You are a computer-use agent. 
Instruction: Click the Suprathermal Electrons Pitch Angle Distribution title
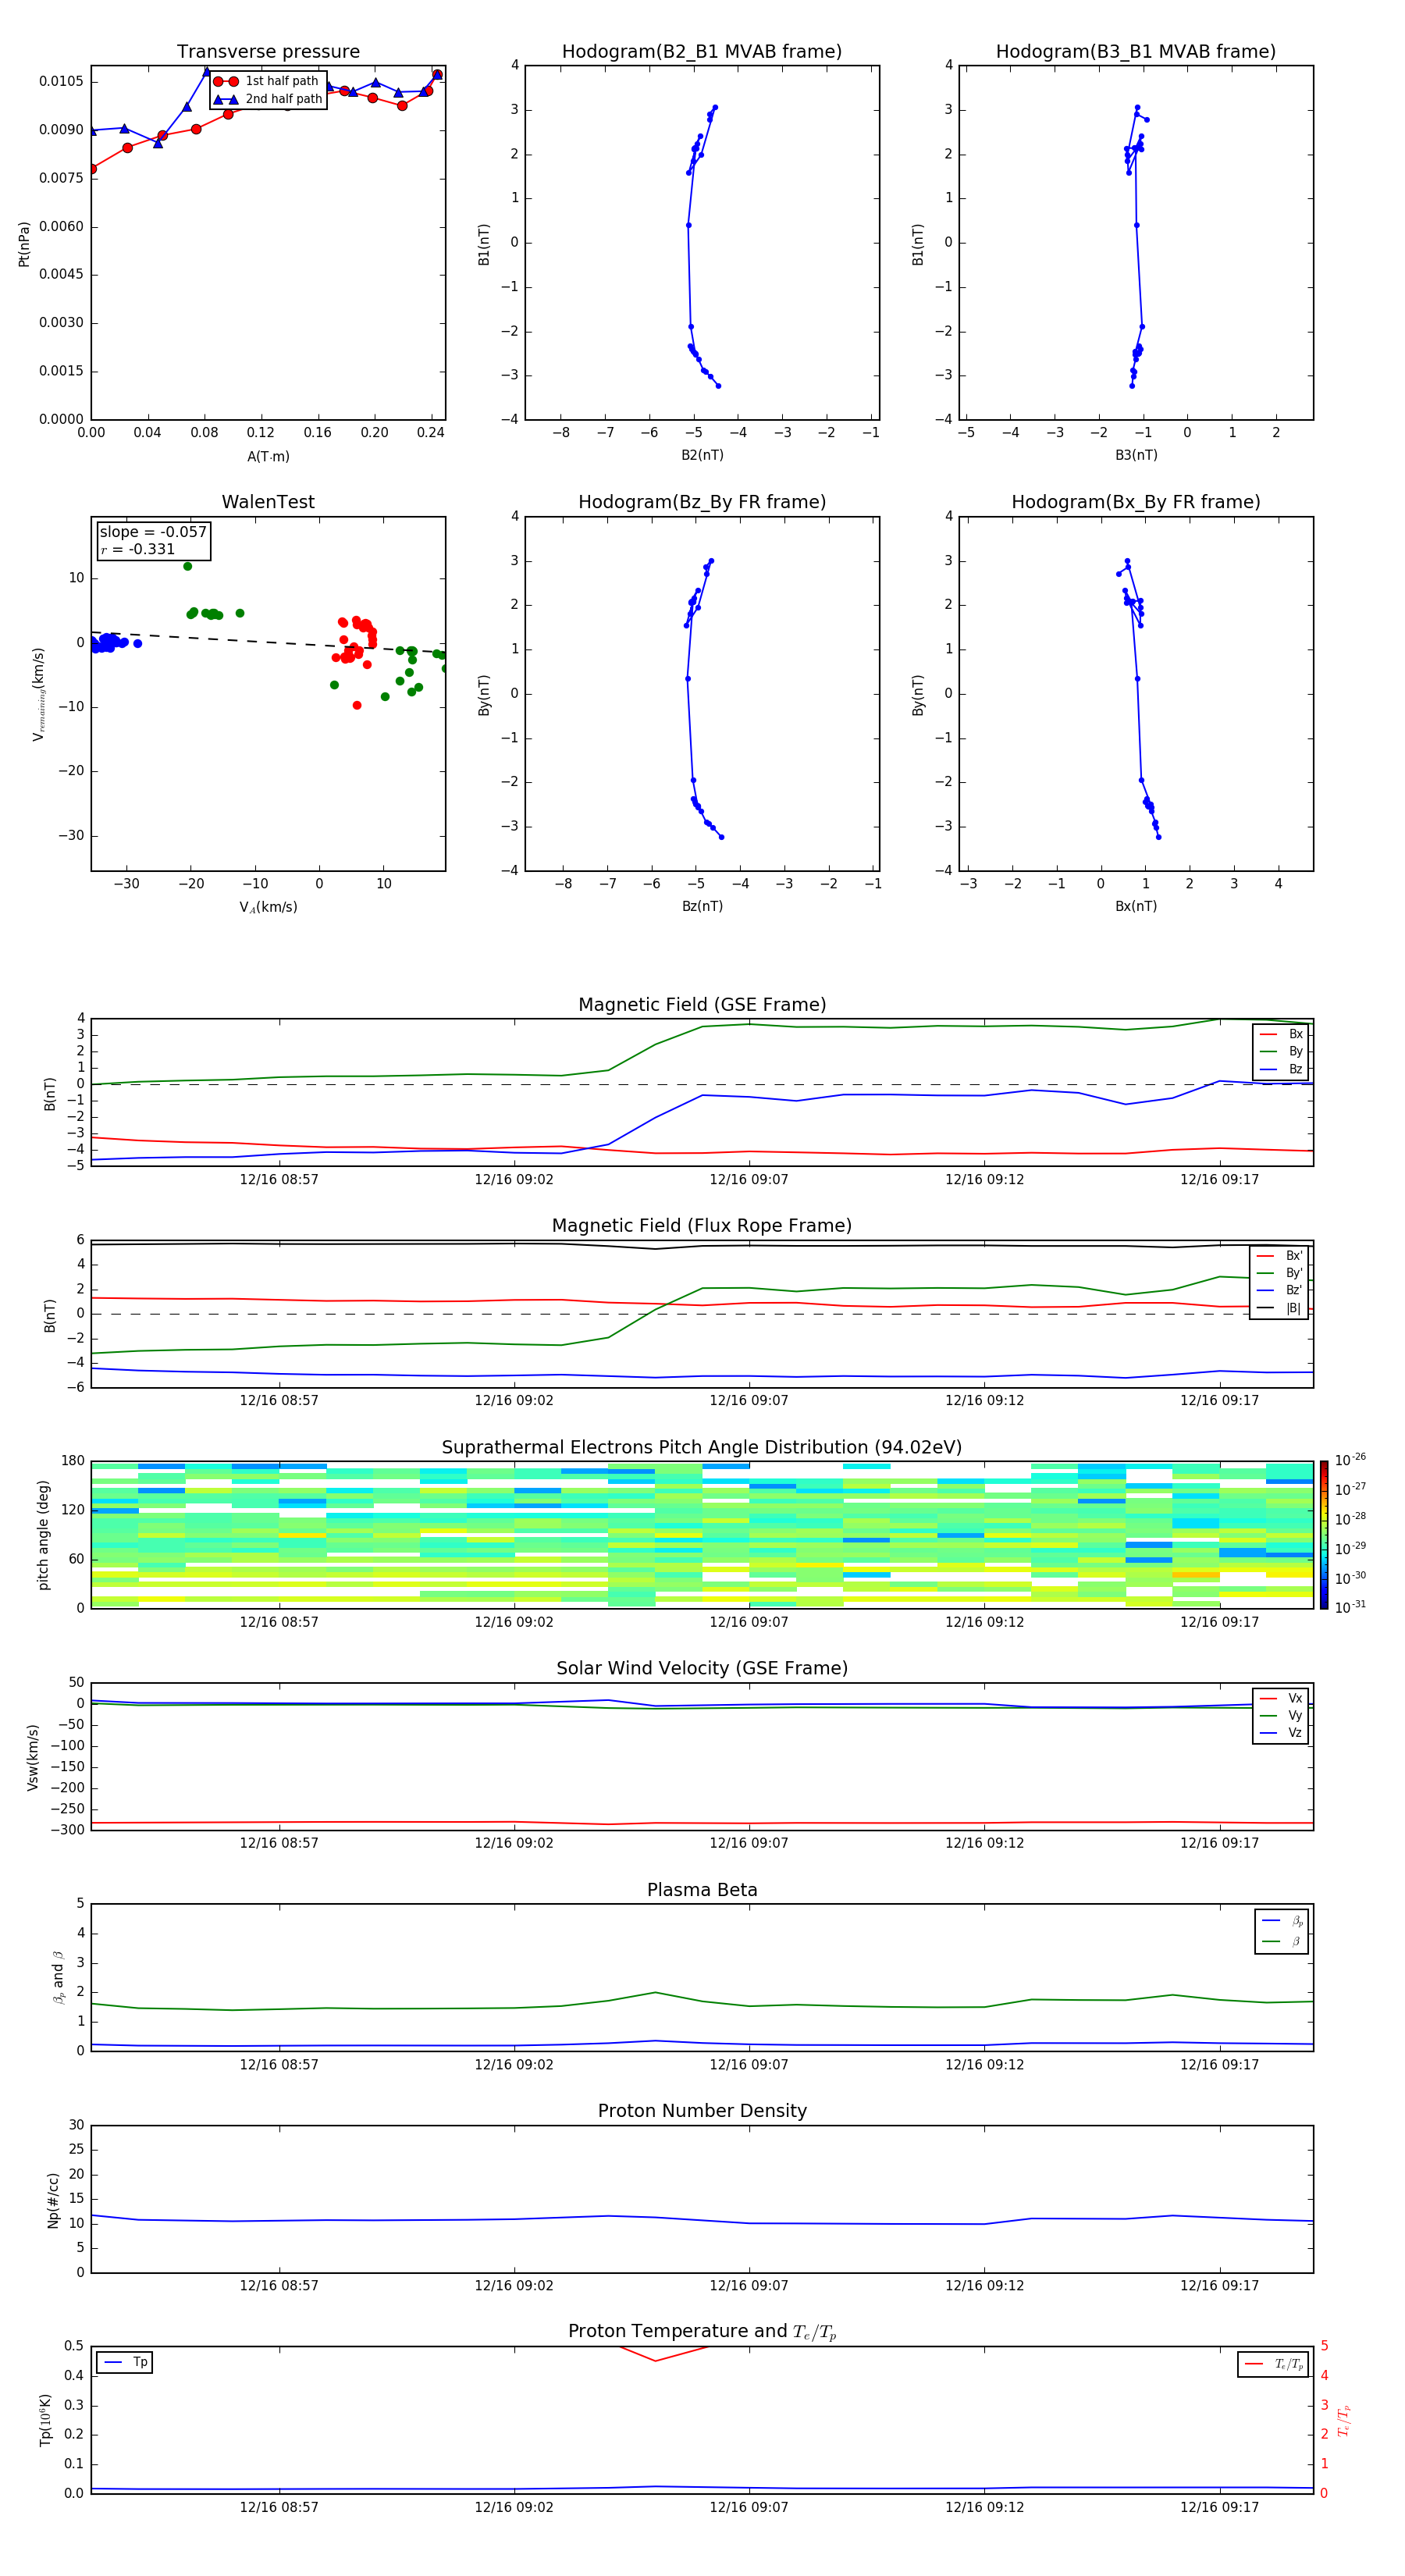702,1448
